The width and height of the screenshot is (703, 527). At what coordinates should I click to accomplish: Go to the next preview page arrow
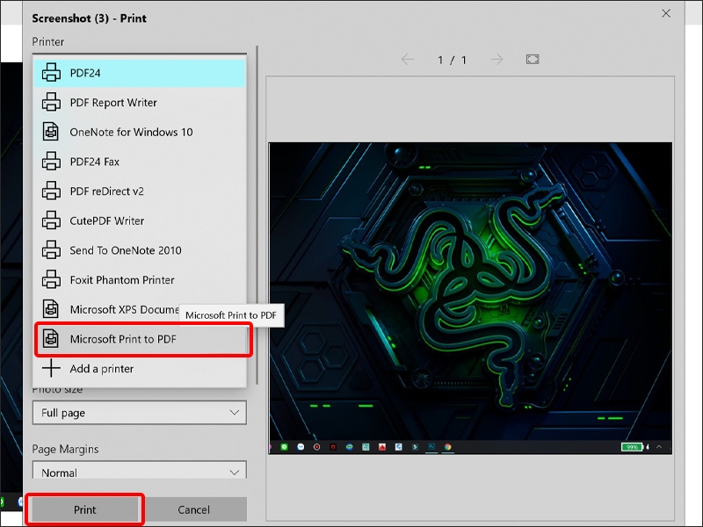[496, 59]
